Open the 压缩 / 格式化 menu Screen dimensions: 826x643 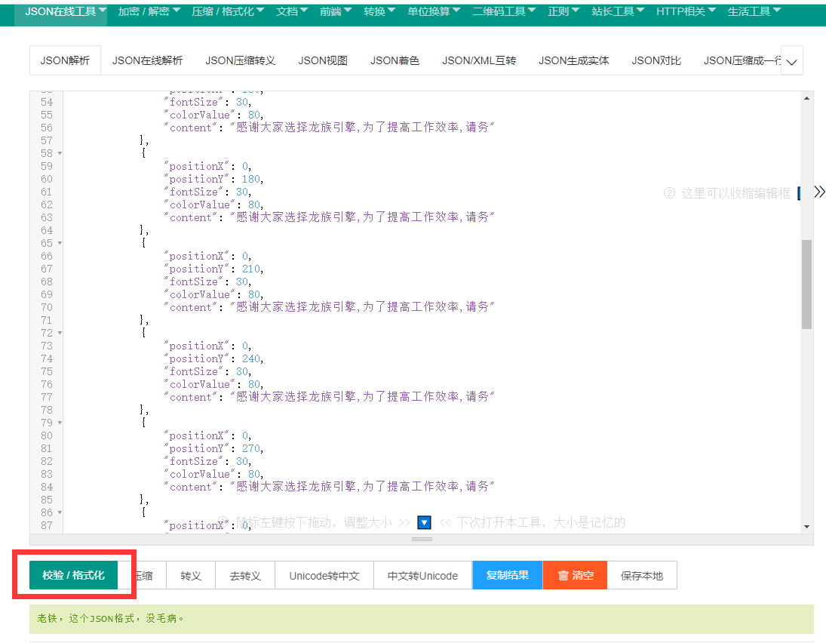[x=228, y=11]
